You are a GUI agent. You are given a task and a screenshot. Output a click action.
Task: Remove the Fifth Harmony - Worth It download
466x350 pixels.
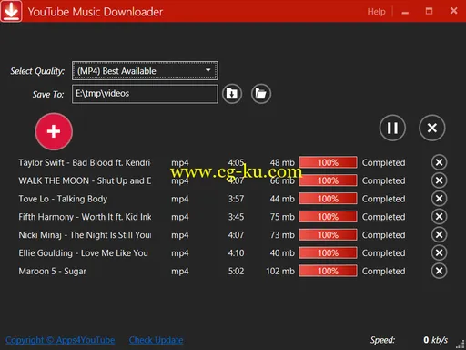tap(439, 217)
